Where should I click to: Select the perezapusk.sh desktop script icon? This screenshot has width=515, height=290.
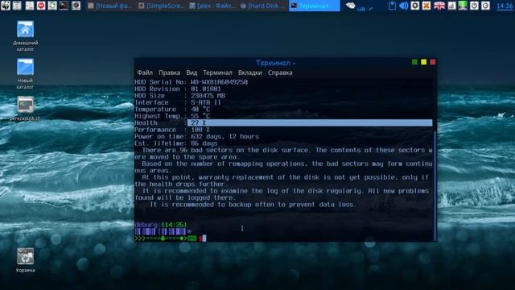coord(25,109)
